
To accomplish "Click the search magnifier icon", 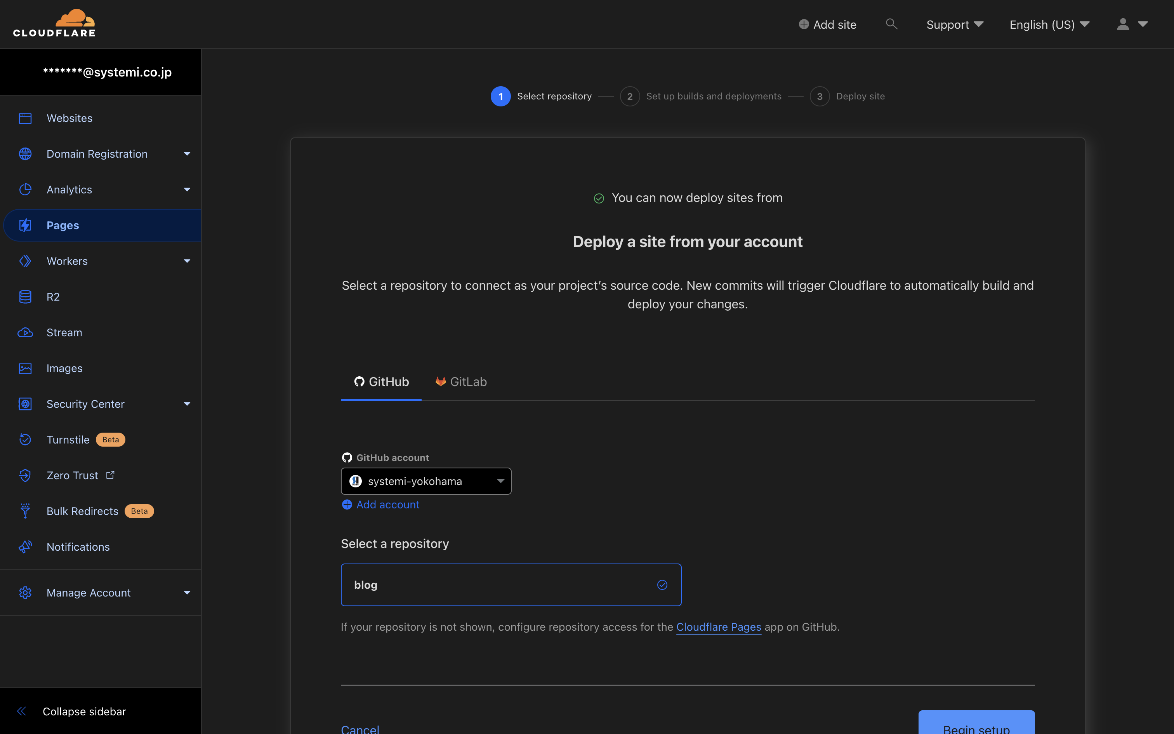I will point(891,24).
